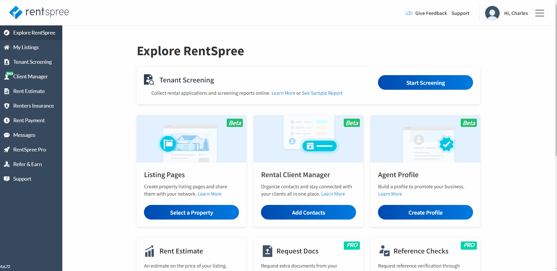The width and height of the screenshot is (557, 271).
Task: Click the user avatar icon
Action: 492,13
